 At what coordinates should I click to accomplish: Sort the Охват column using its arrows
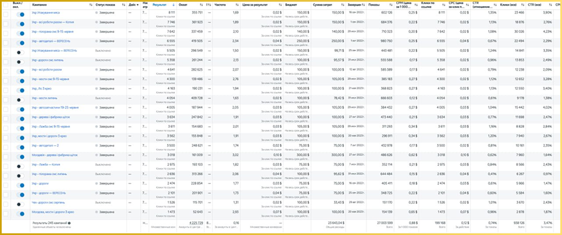click(x=201, y=5)
